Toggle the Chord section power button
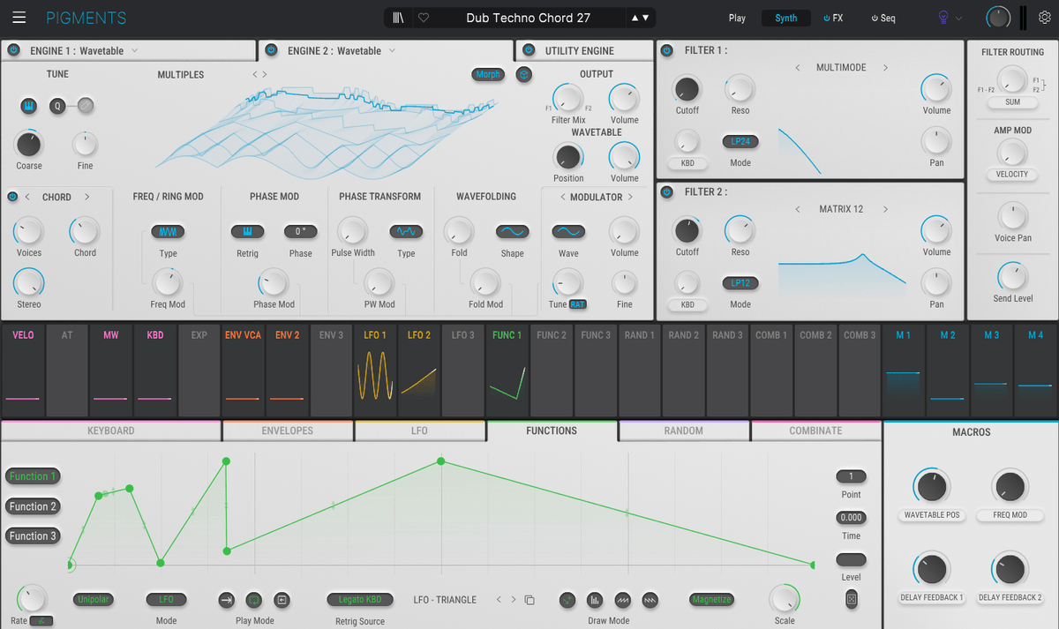The image size is (1059, 629). [x=12, y=197]
